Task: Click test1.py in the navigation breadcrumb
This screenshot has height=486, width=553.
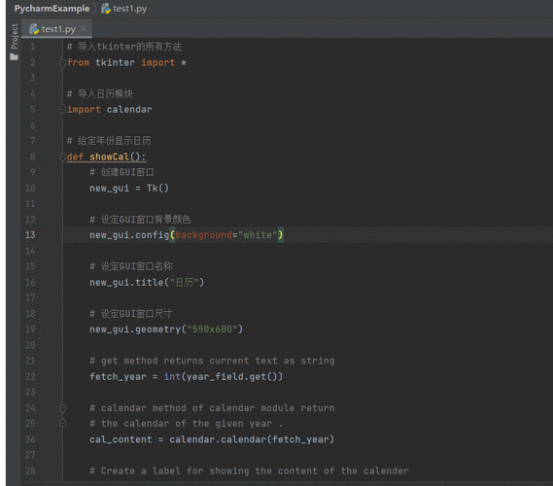Action: tap(130, 9)
